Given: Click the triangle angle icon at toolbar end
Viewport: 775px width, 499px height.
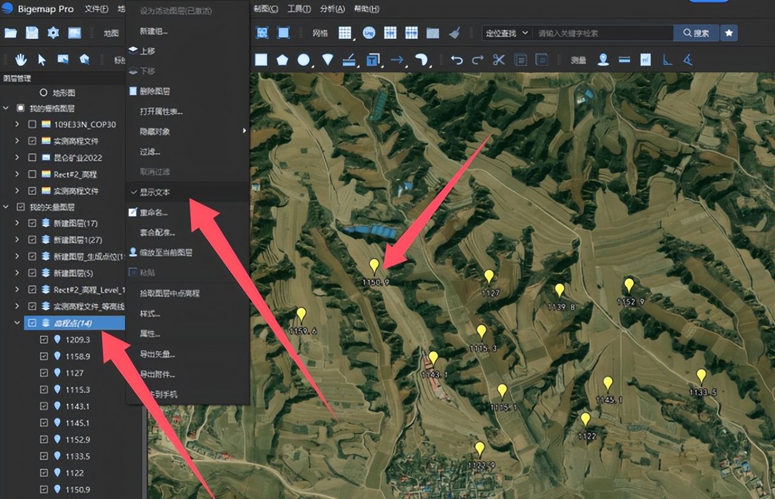Looking at the screenshot, I should [x=688, y=59].
